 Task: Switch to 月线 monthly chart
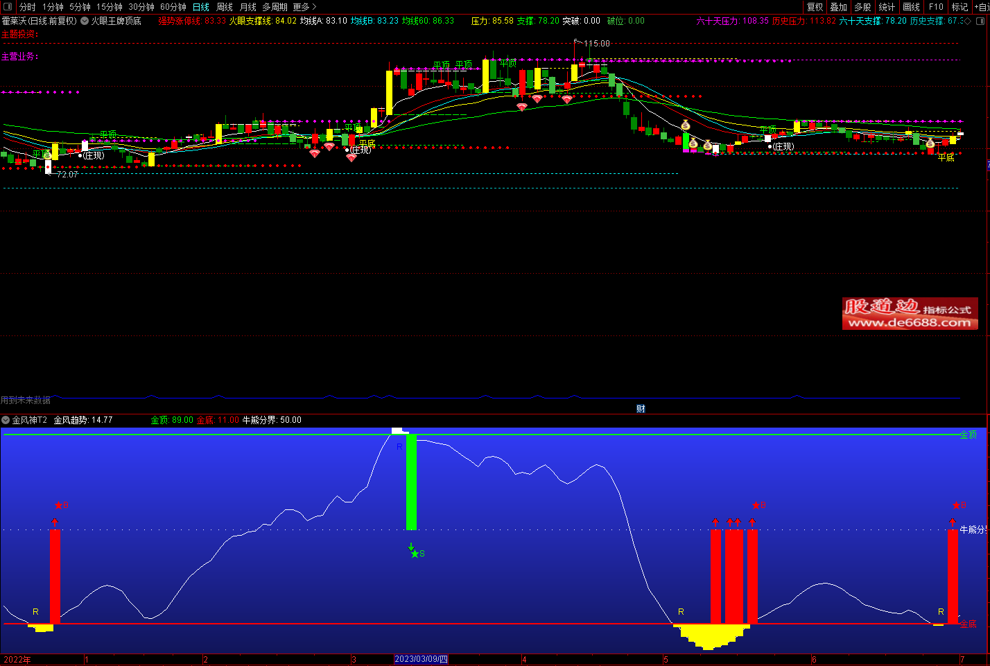coord(248,7)
